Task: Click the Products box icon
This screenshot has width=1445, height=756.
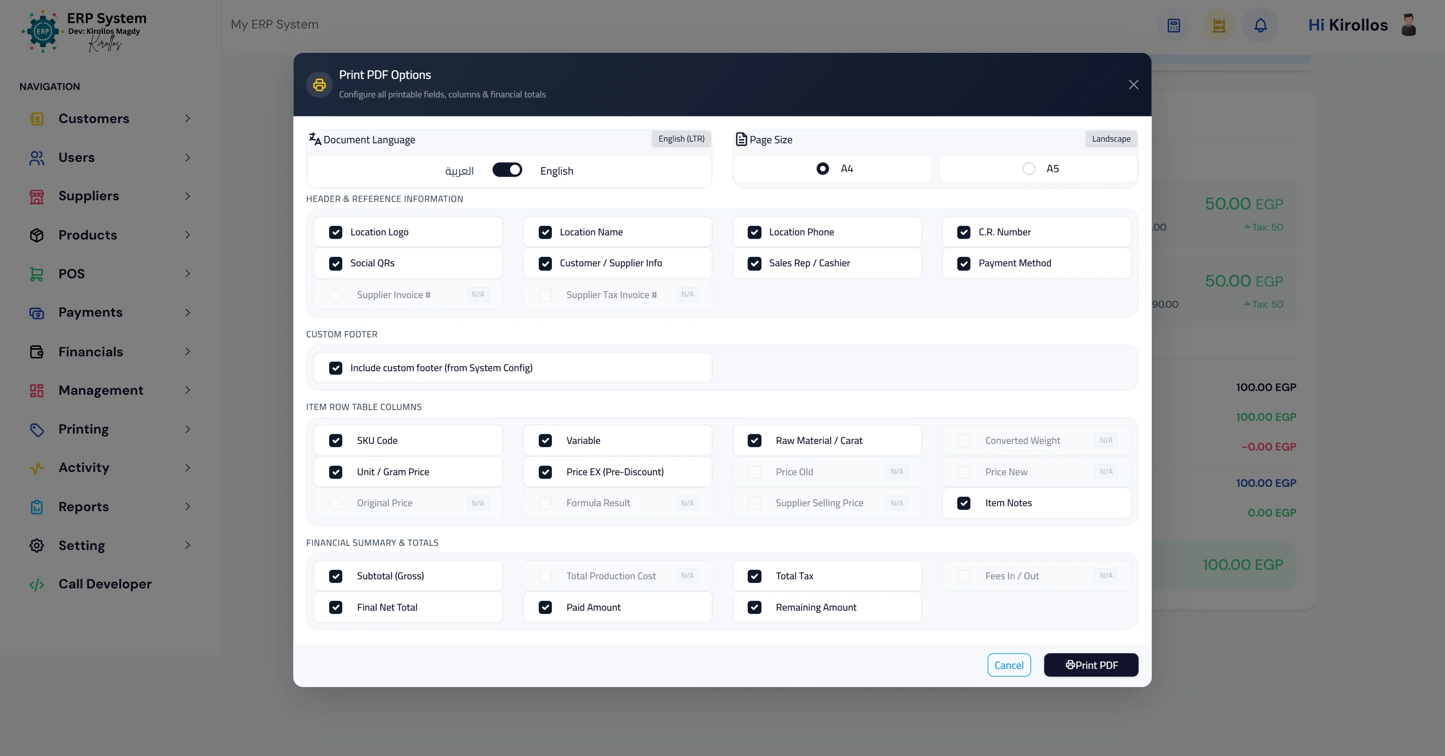Action: 36,235
